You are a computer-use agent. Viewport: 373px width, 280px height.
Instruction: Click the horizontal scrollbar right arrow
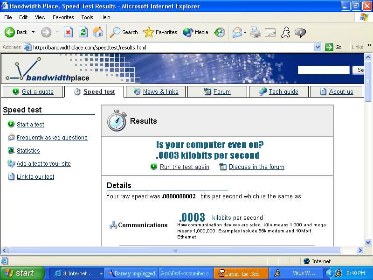coord(360,250)
